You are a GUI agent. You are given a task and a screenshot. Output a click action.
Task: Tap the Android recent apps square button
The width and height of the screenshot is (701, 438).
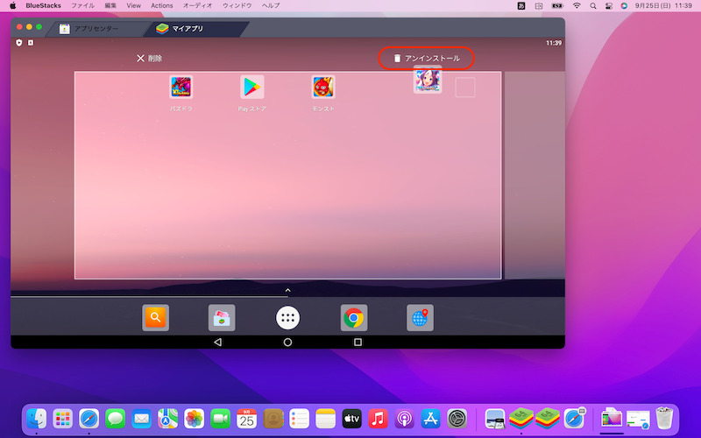[358, 342]
